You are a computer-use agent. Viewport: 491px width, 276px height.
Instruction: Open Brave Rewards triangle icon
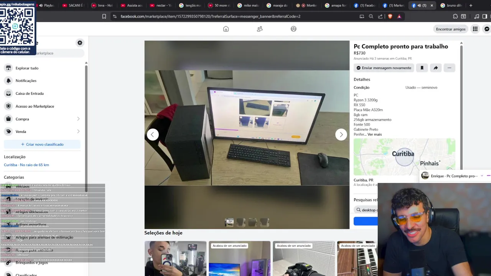(x=399, y=16)
